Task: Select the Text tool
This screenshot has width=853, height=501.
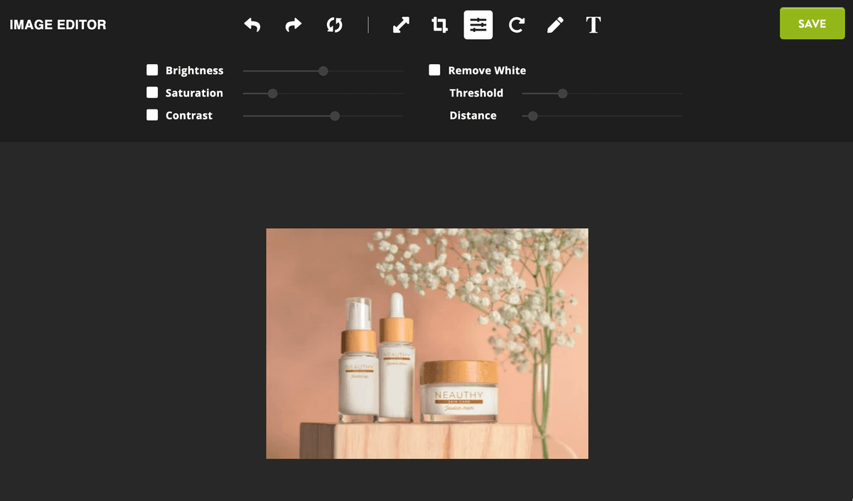Action: [594, 26]
